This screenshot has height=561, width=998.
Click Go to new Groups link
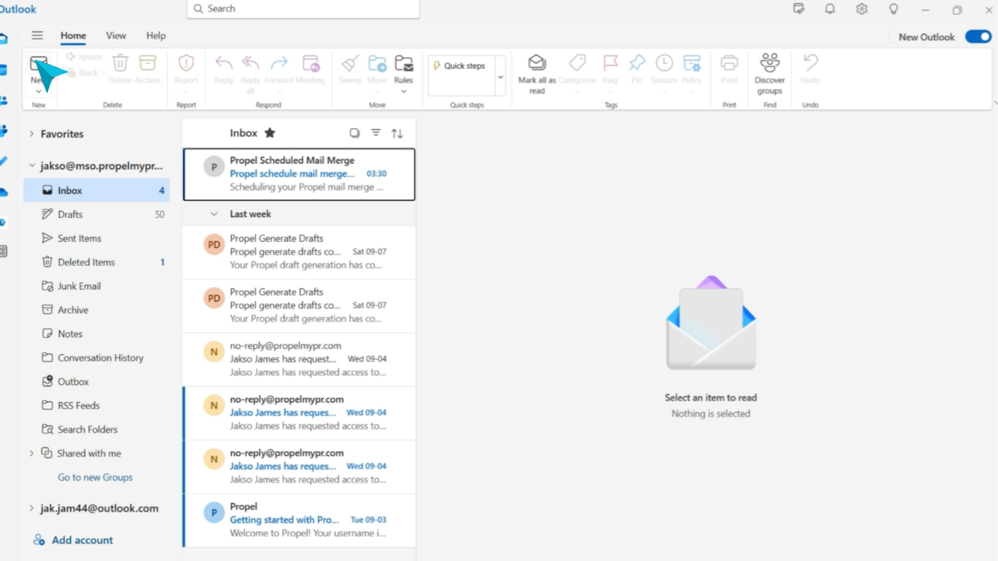(x=95, y=477)
